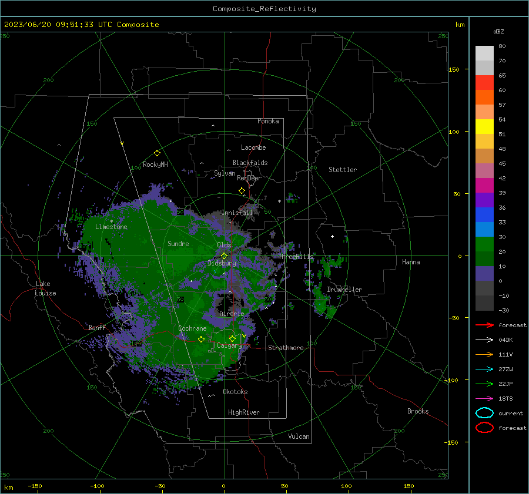The width and height of the screenshot is (529, 494).
Task: Click the magenta 18TS arrow legend entry
Action: point(484,398)
